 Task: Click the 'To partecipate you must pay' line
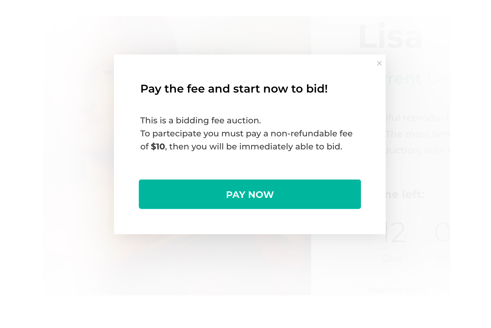pos(246,134)
